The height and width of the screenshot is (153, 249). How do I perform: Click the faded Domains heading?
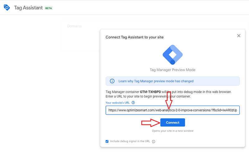pos(74,26)
